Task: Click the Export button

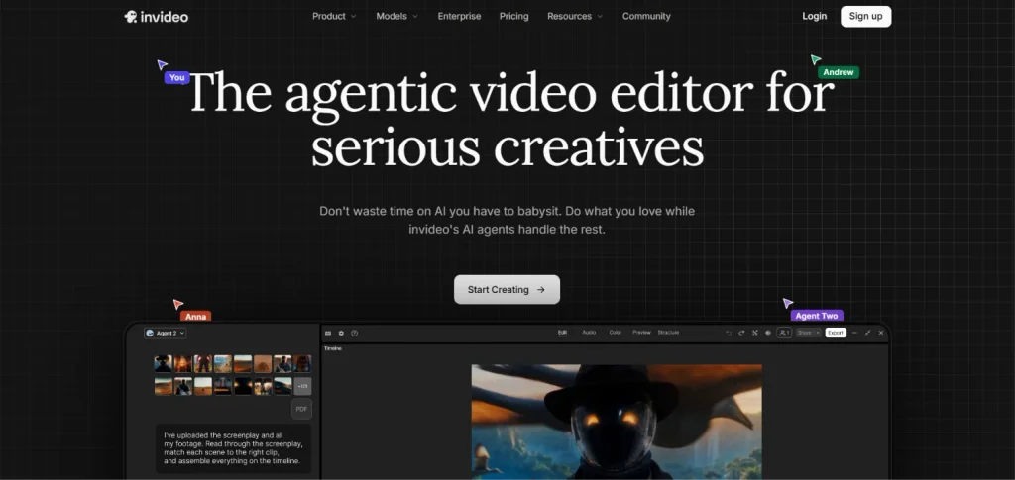Action: (x=836, y=333)
